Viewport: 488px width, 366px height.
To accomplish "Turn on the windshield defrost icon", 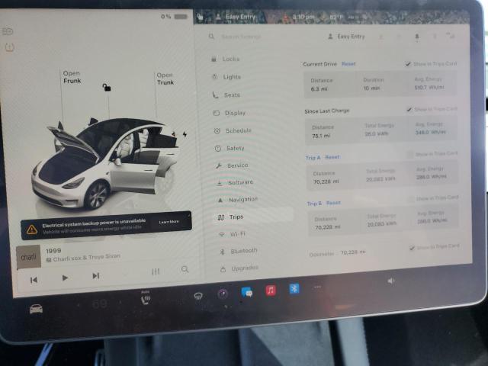I will point(198,296).
